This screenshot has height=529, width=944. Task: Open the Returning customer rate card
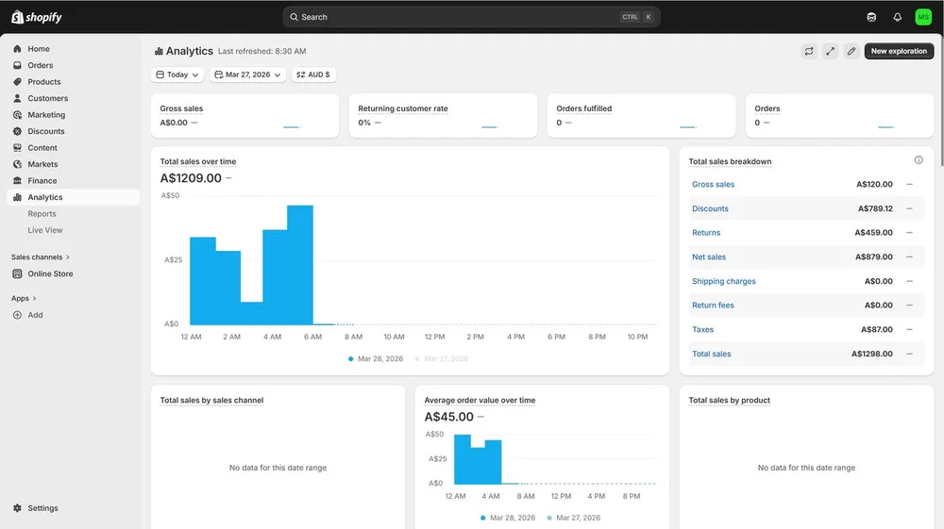443,115
